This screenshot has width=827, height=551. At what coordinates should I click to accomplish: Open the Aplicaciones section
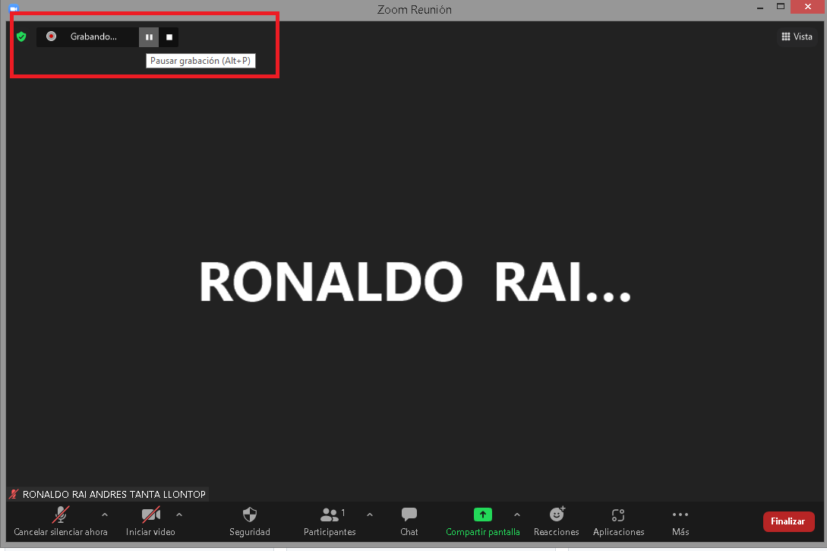pos(618,521)
